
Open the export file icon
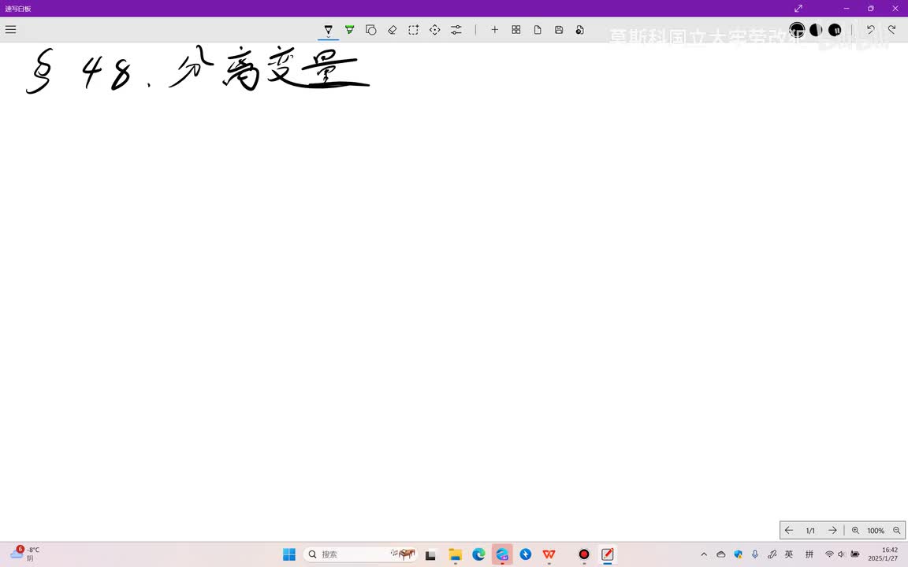tap(579, 29)
